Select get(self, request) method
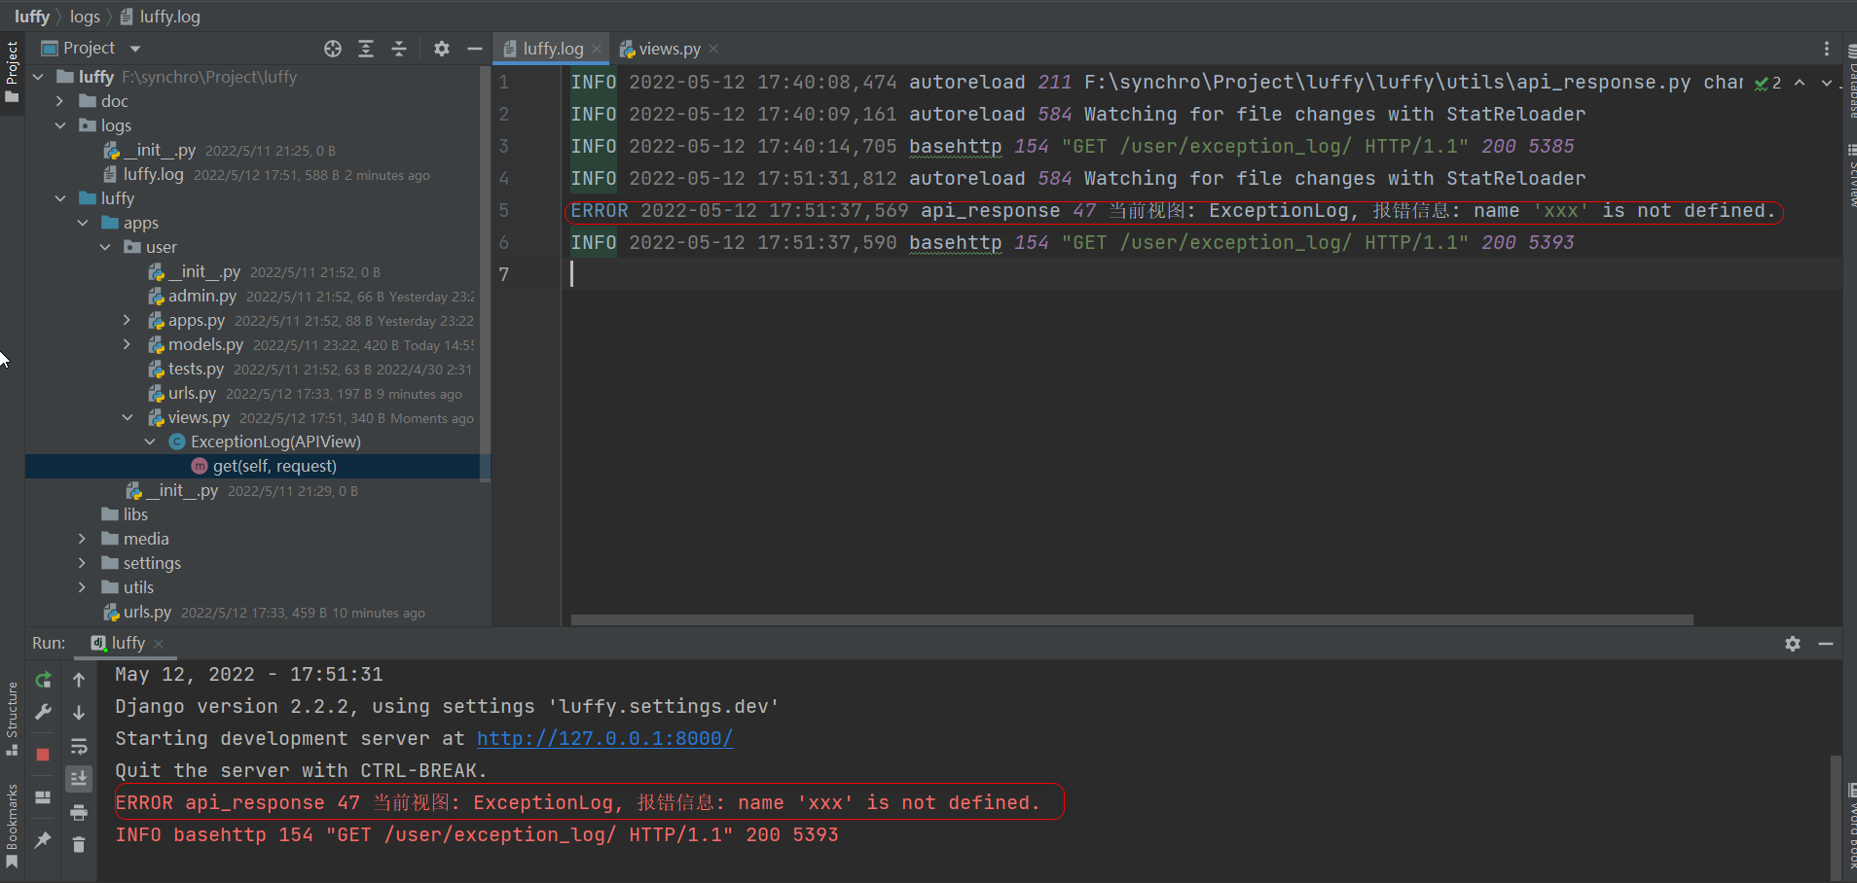Image resolution: width=1857 pixels, height=883 pixels. point(274,466)
